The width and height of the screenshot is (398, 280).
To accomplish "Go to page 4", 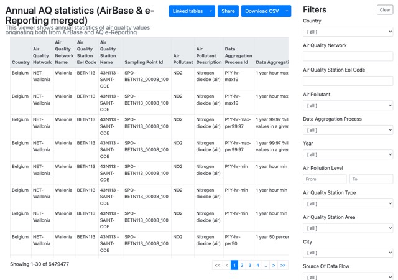I will pyautogui.click(x=257, y=265).
